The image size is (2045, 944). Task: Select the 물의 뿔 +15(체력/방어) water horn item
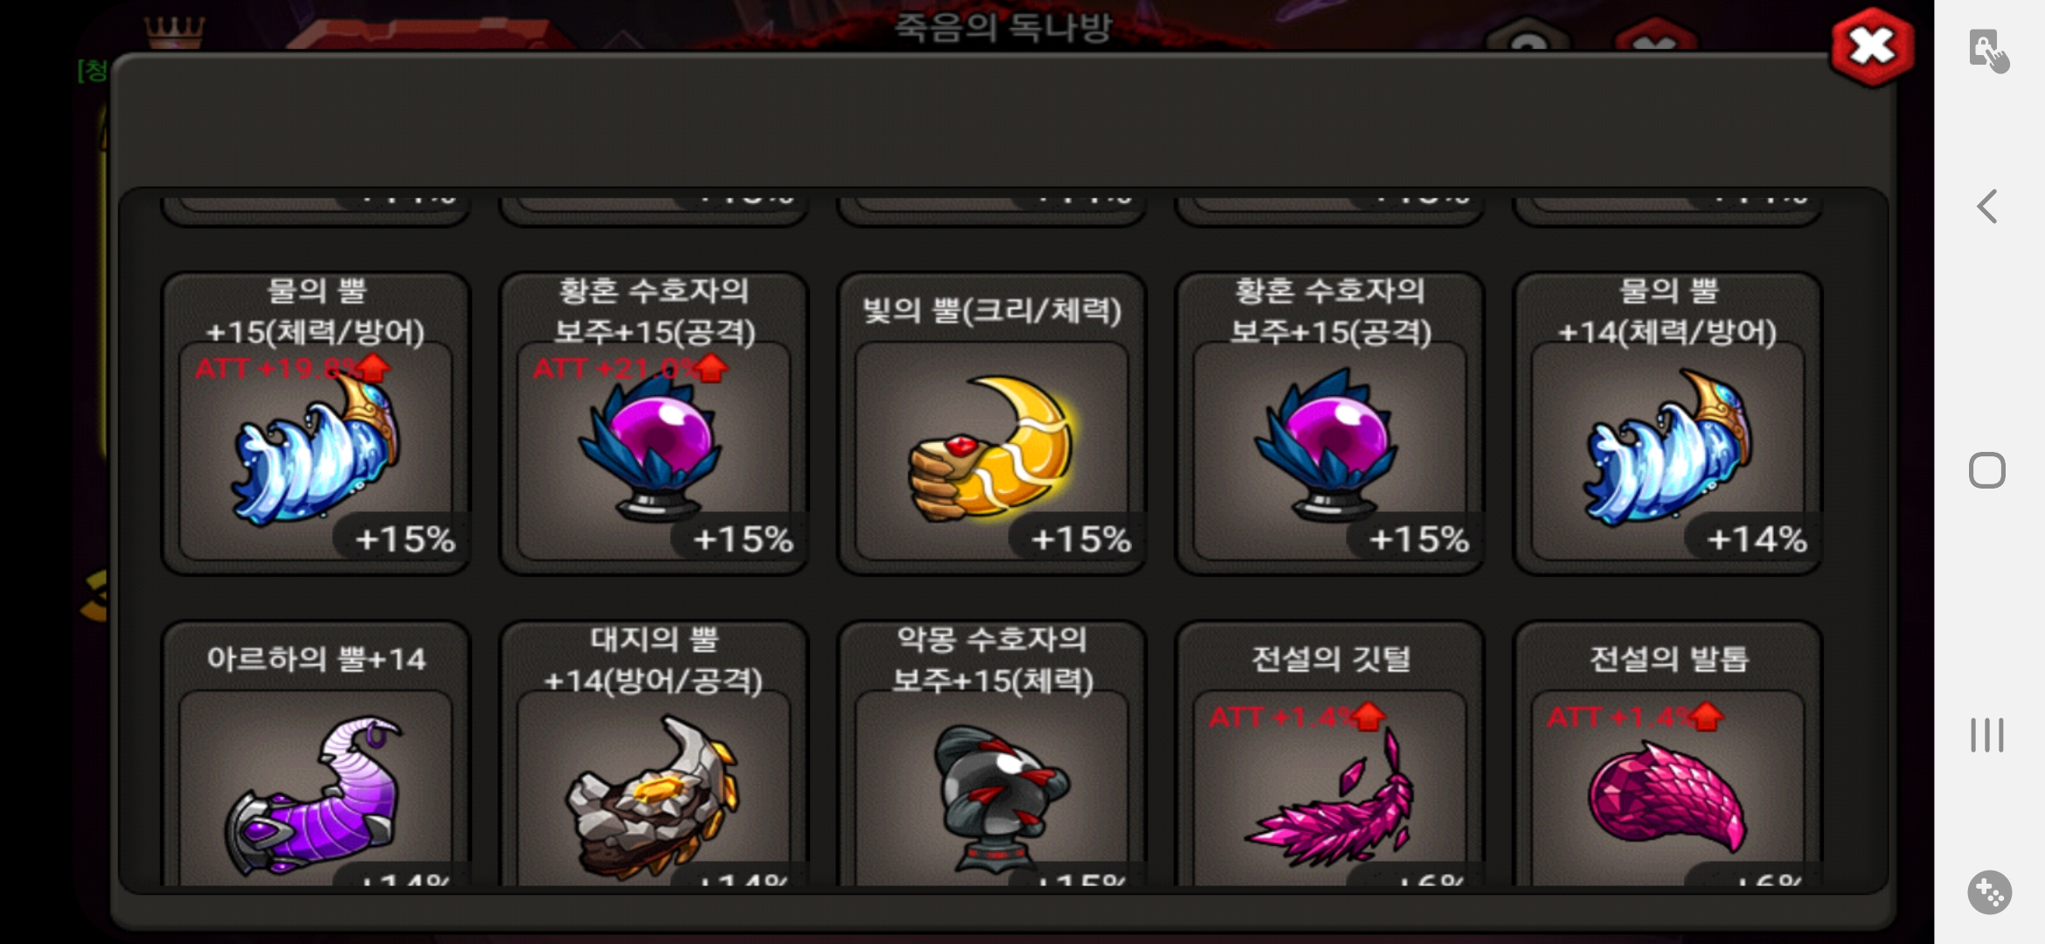(315, 424)
